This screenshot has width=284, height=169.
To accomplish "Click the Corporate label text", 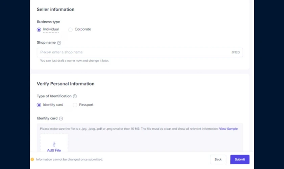I will pyautogui.click(x=83, y=29).
